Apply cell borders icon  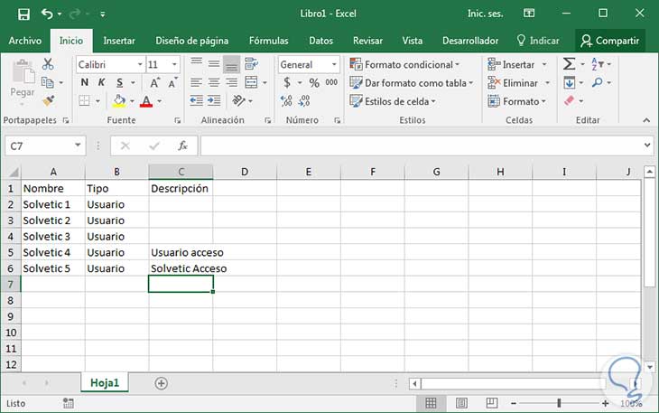coord(85,101)
